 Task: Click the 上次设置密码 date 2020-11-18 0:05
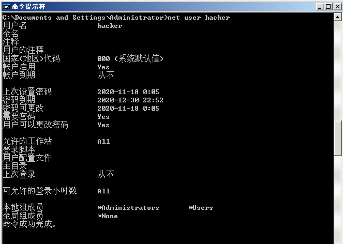[128, 92]
